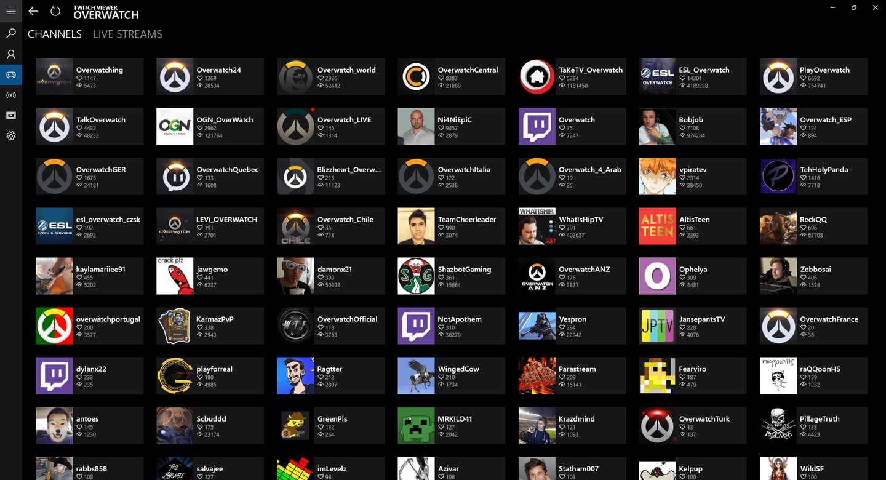Screen dimensions: 886x480
Task: Click the TaKeTV_Overwatch house logo
Action: point(537,77)
